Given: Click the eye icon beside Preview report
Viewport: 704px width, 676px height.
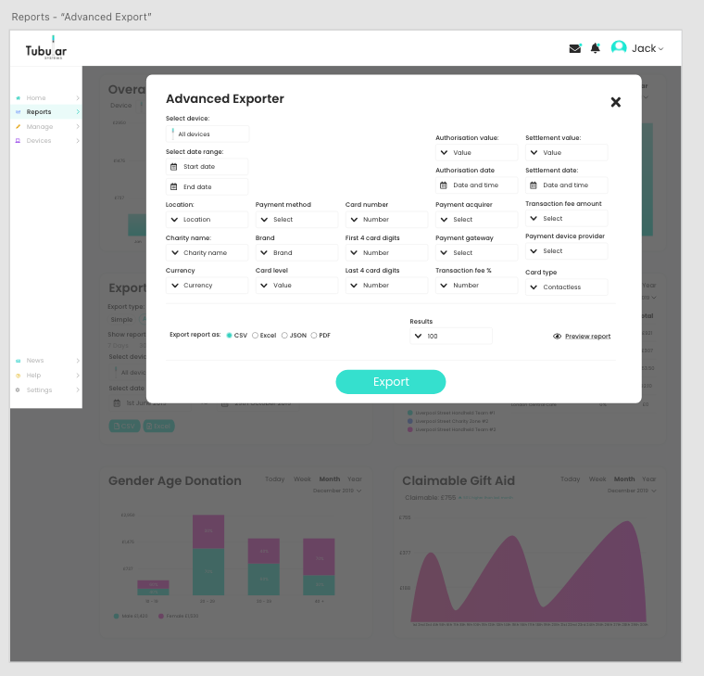Looking at the screenshot, I should point(557,337).
